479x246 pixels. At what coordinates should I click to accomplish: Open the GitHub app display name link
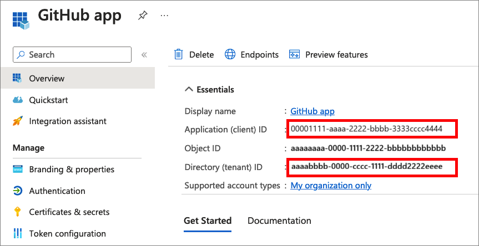tap(312, 111)
